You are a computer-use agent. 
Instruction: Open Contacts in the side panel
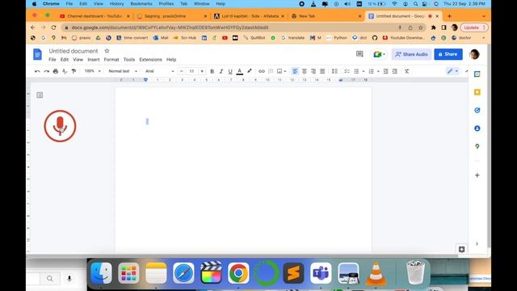[x=477, y=129]
